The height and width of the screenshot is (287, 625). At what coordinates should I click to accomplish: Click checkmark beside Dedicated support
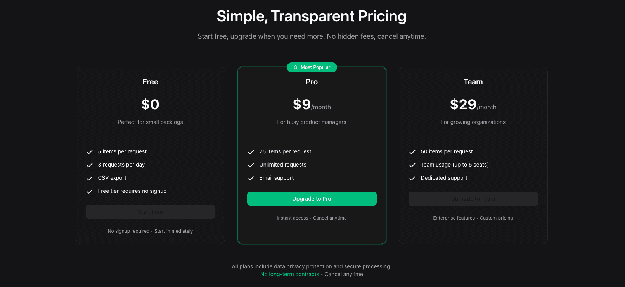(x=412, y=178)
